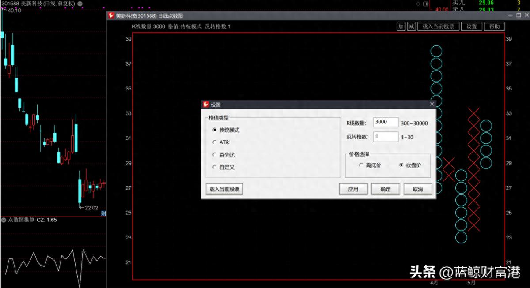The image size is (530, 288).
Task: Choose the 百分比 grid value option
Action: coord(214,155)
